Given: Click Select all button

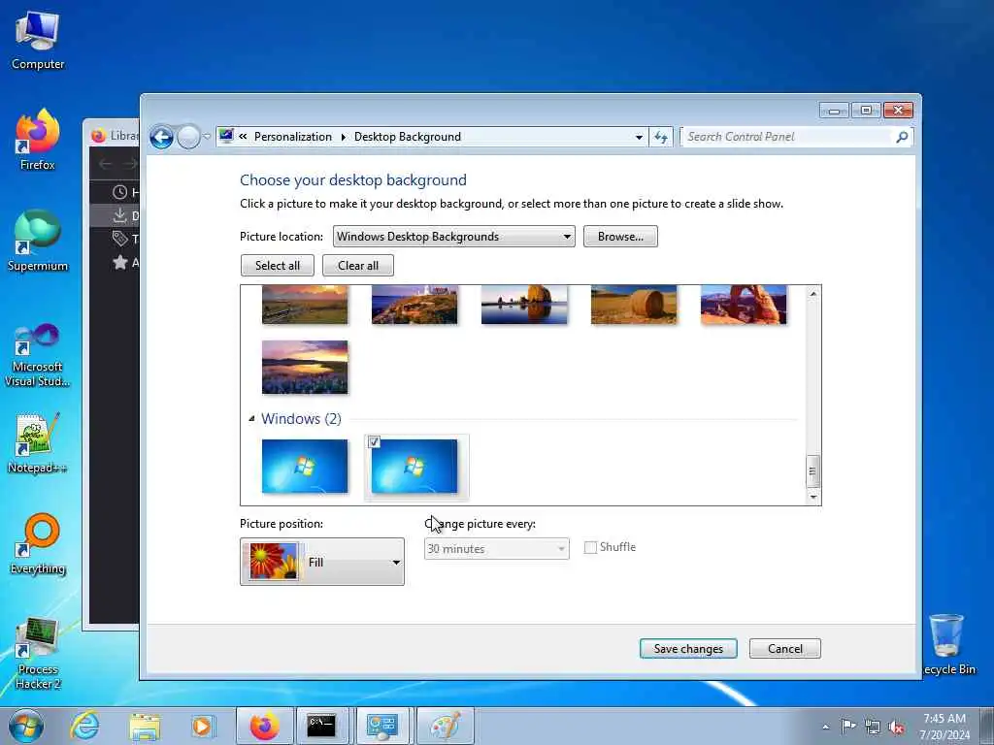Looking at the screenshot, I should tap(277, 266).
